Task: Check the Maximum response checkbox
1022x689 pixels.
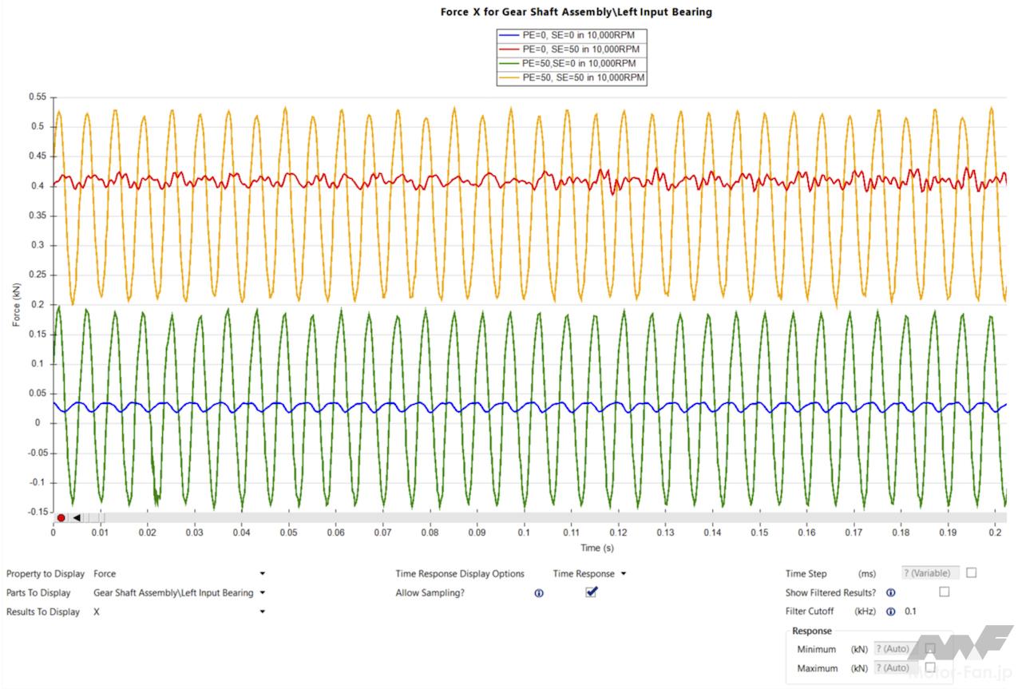Action: point(930,667)
